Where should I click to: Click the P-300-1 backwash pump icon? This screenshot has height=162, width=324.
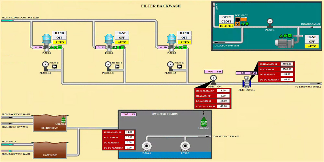46,41
